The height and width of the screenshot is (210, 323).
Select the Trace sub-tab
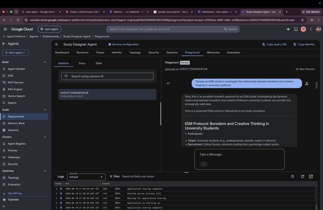click(x=82, y=63)
